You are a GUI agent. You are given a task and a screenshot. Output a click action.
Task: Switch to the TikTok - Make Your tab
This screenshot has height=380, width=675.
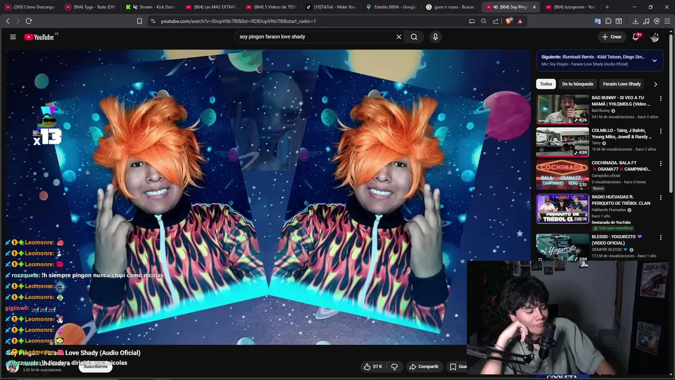(x=331, y=7)
